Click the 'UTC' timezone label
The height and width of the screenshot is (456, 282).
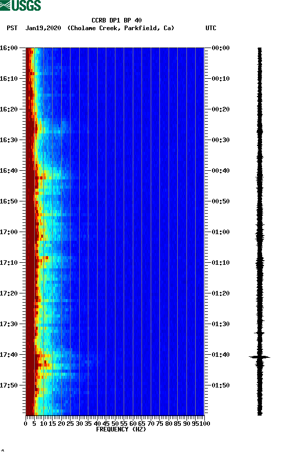[211, 28]
